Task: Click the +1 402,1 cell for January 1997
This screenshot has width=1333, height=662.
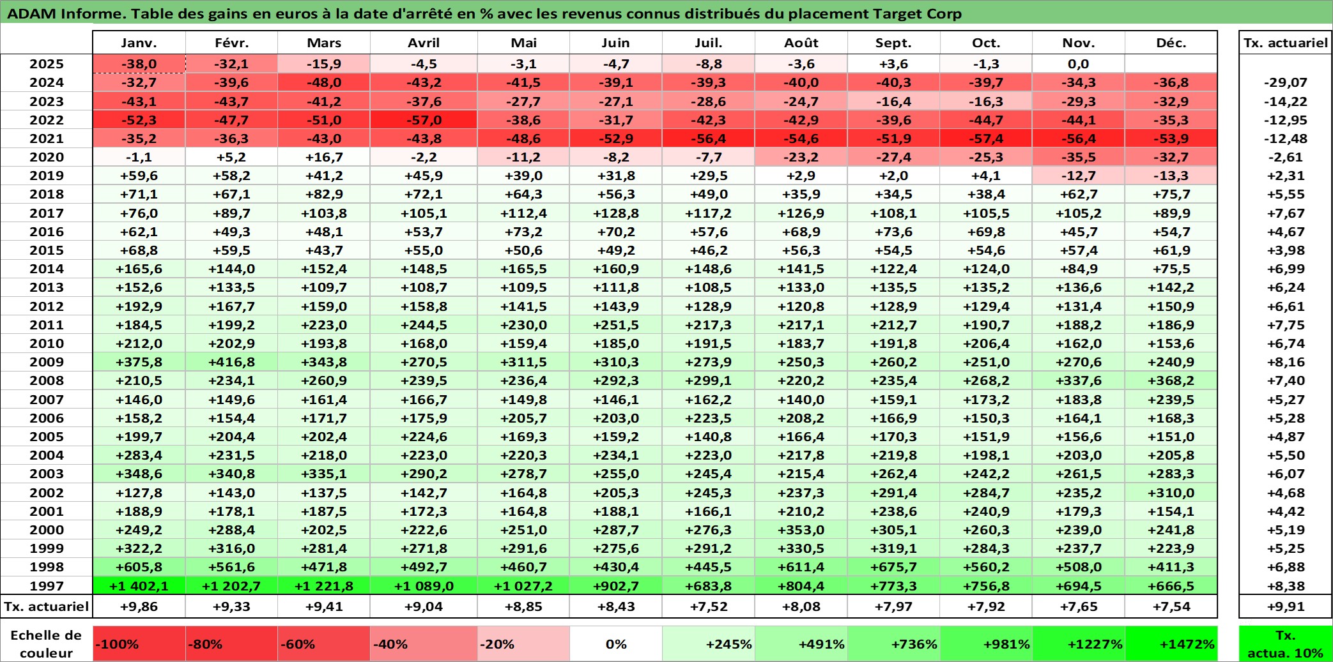Action: [139, 586]
